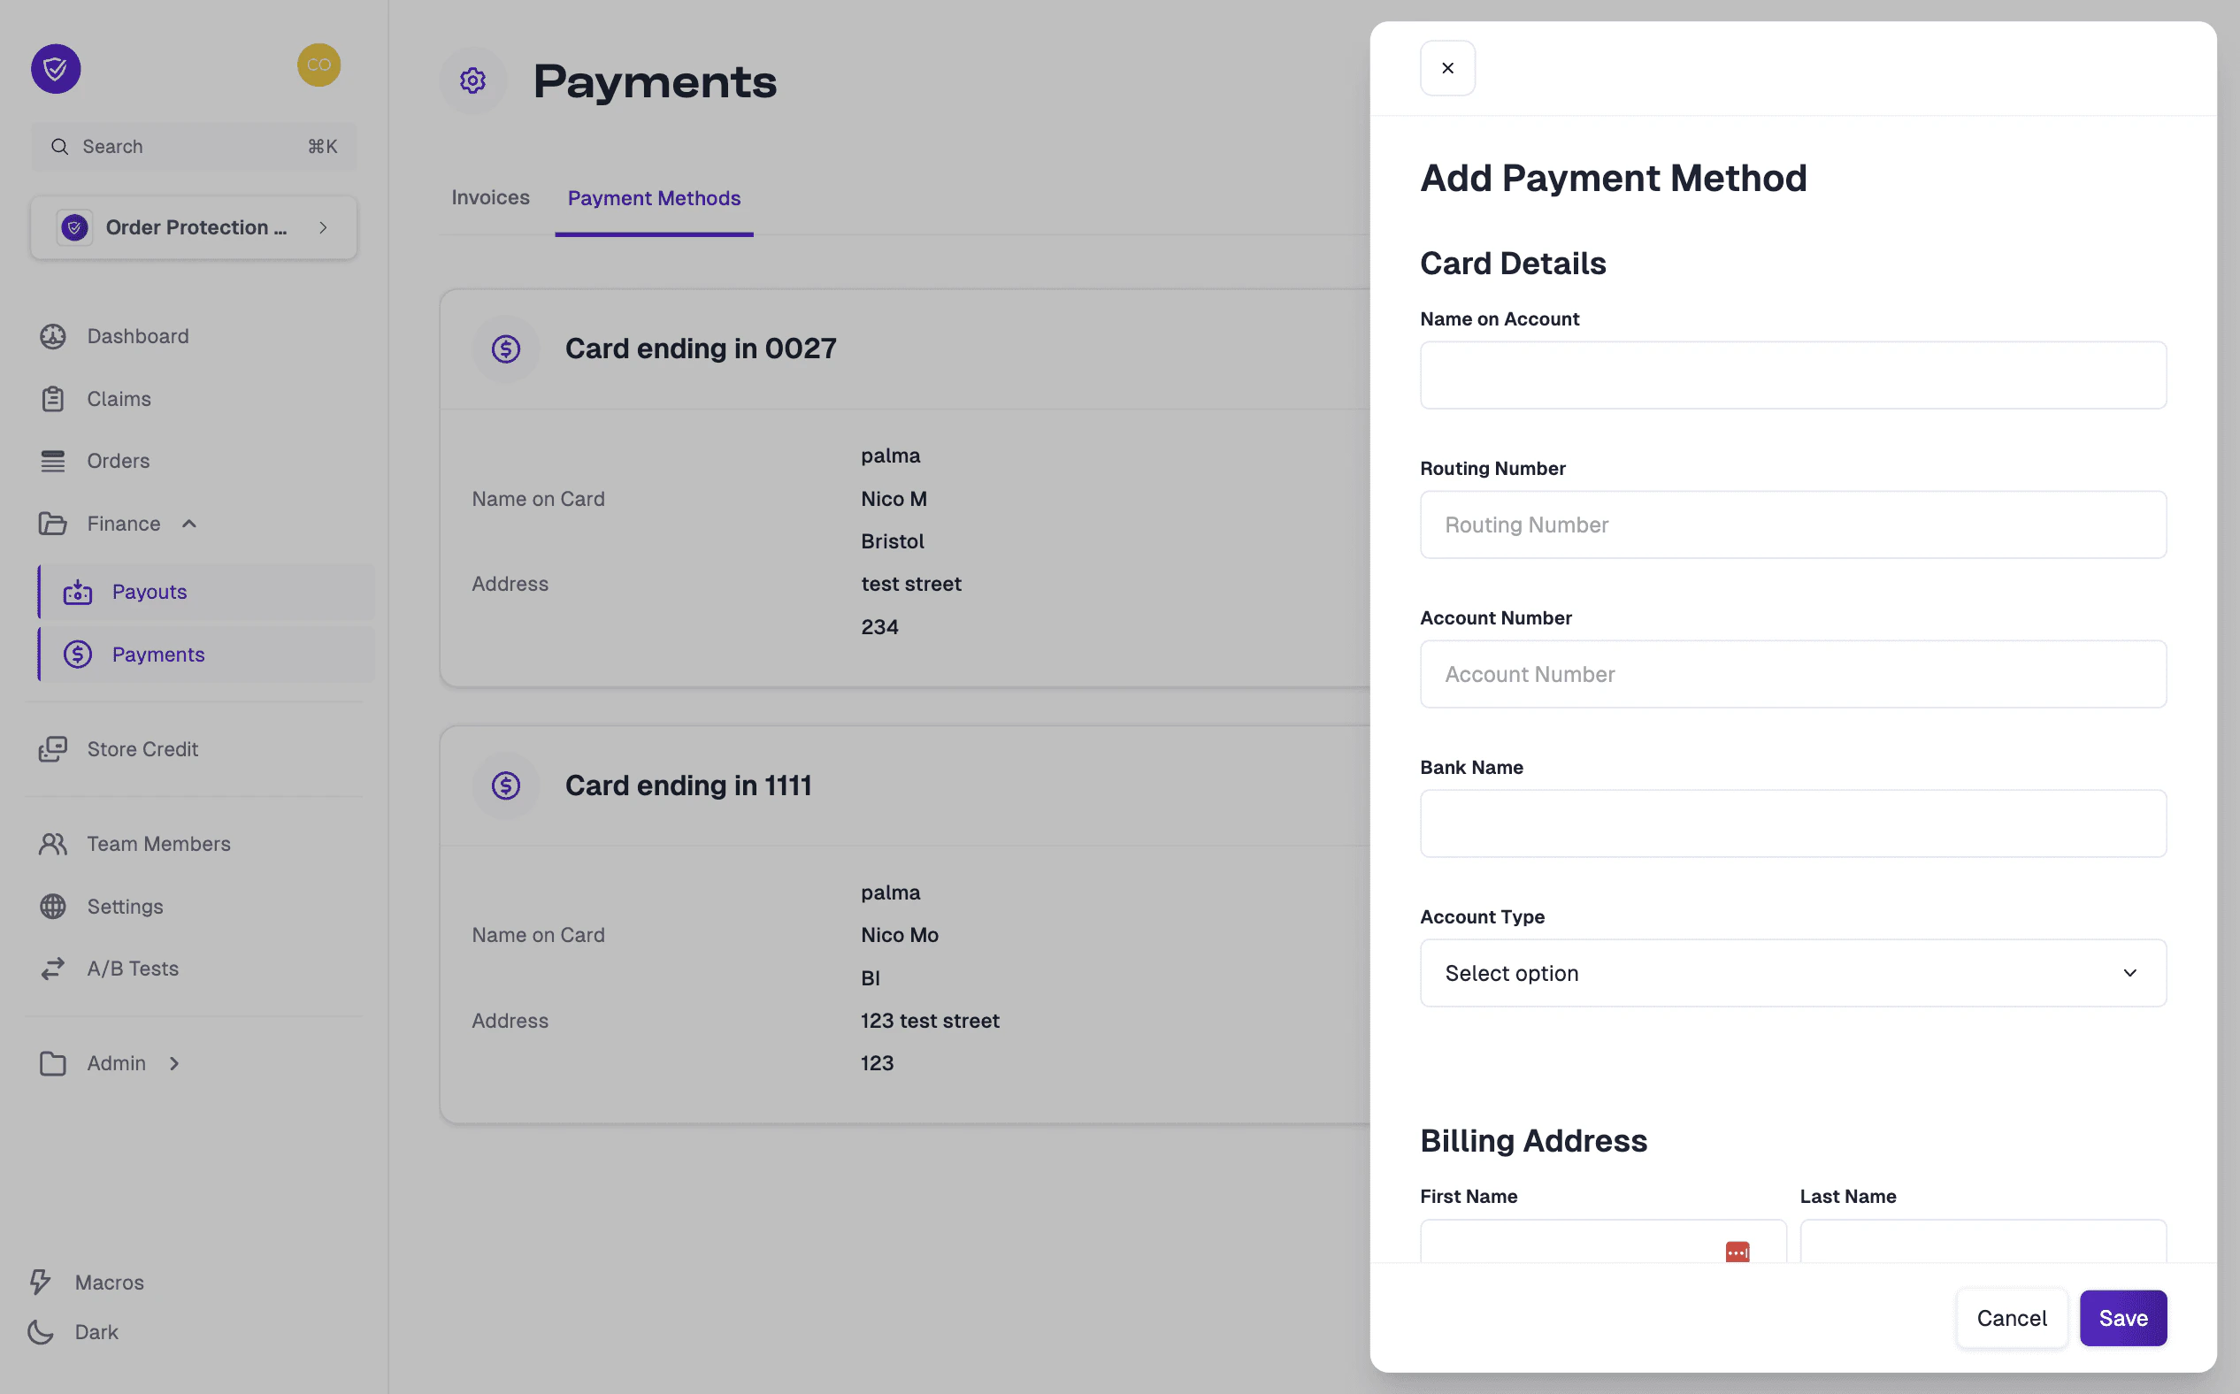Cancel the Add Payment Method form
This screenshot has height=1394, width=2240.
click(x=2011, y=1317)
